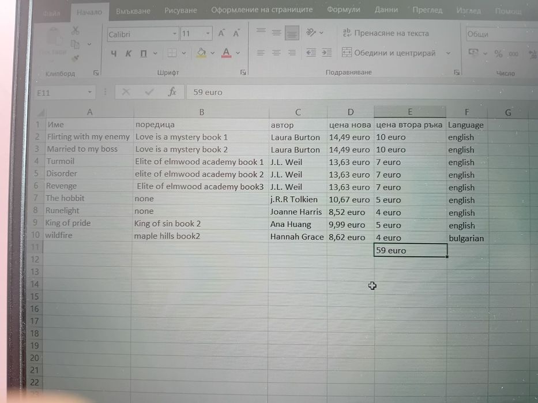Open Подравняване alignment dialog launcher

pyautogui.click(x=457, y=73)
